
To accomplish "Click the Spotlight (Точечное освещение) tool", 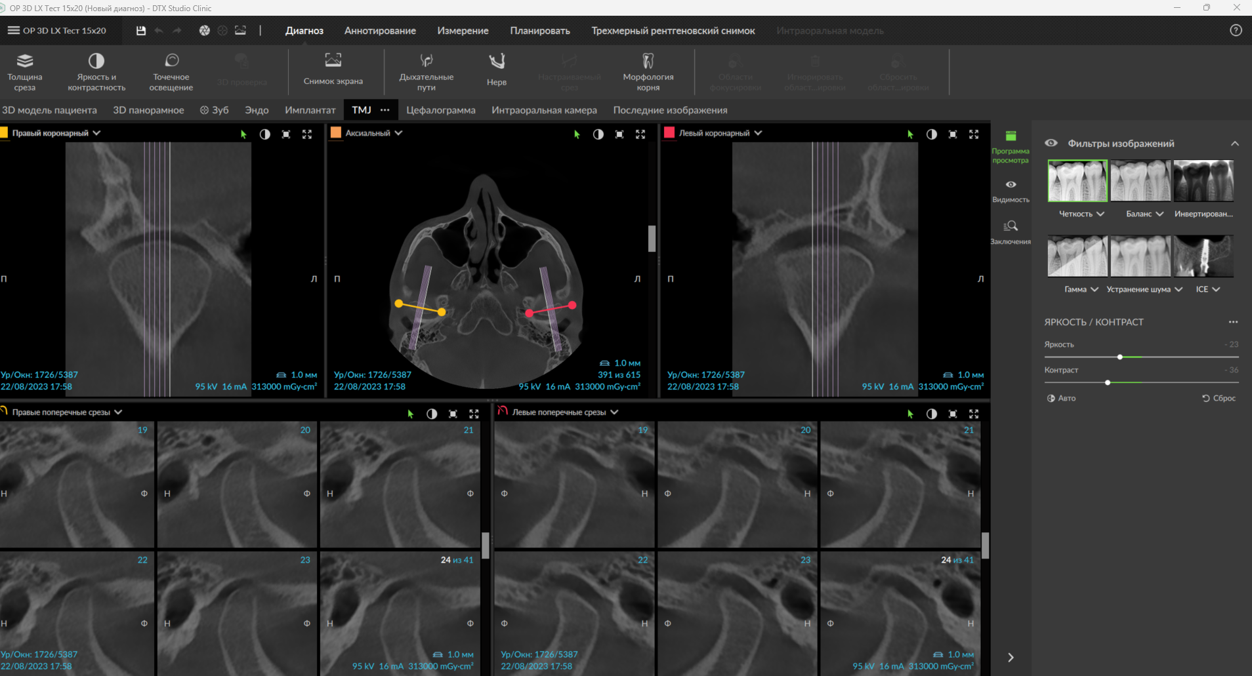I will pyautogui.click(x=171, y=71).
